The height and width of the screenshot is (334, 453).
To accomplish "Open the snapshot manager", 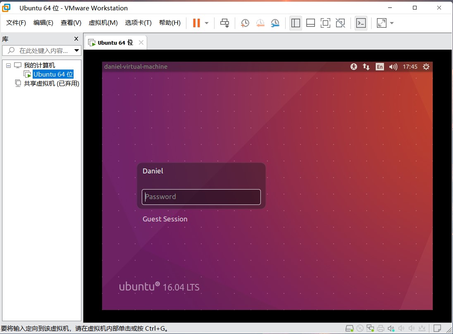I will pyautogui.click(x=275, y=23).
